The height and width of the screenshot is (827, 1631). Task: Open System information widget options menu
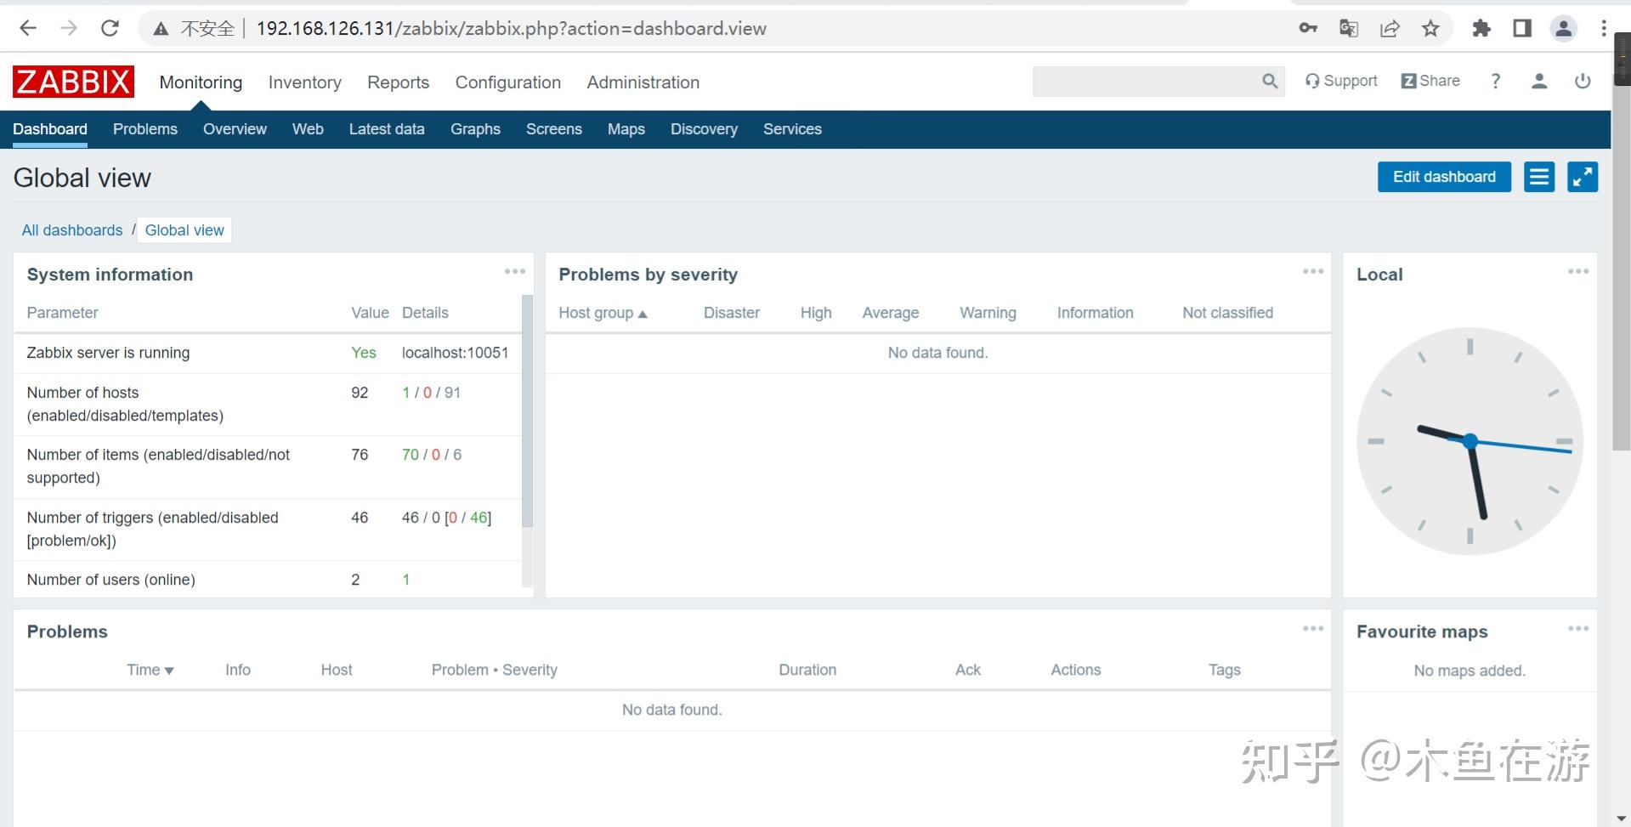pos(514,270)
